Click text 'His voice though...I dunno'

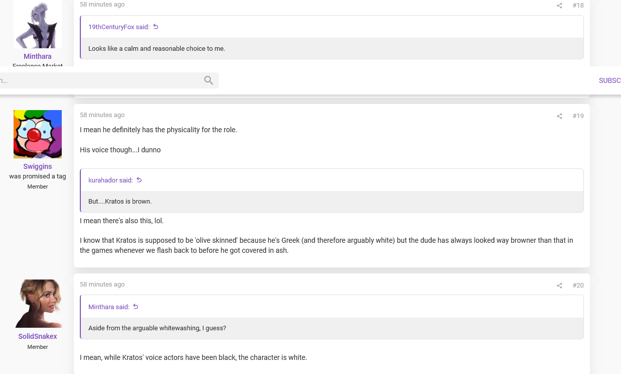pos(120,150)
